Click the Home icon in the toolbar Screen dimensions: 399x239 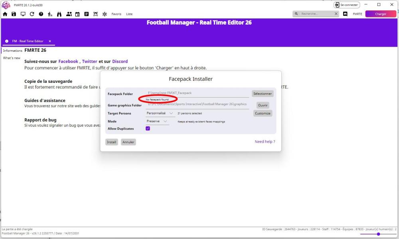click(5, 14)
